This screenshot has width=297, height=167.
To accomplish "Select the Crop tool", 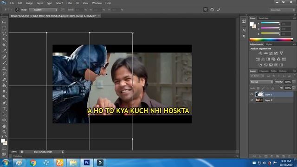I will (x=4, y=45).
